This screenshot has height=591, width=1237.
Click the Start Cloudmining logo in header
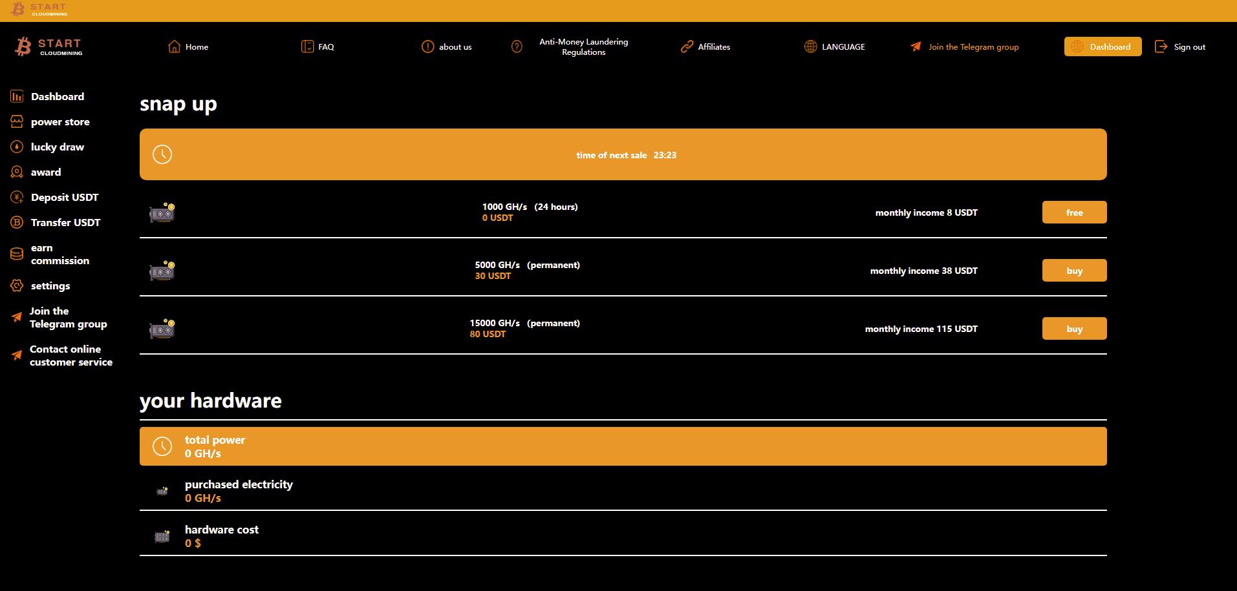pyautogui.click(x=49, y=47)
